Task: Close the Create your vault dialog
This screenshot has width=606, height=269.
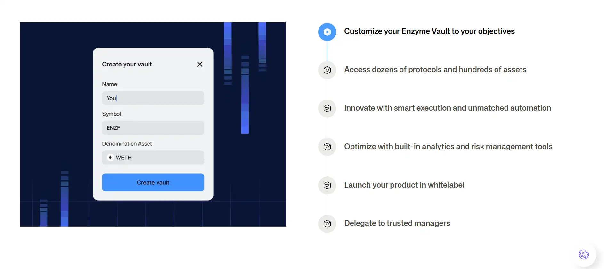Action: pos(200,64)
